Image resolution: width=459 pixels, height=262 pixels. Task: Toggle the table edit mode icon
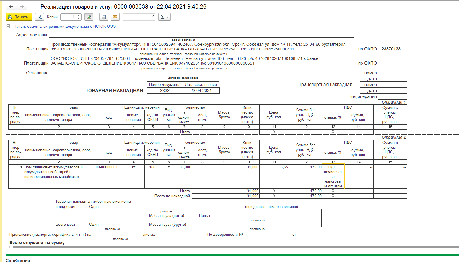pyautogui.click(x=89, y=17)
